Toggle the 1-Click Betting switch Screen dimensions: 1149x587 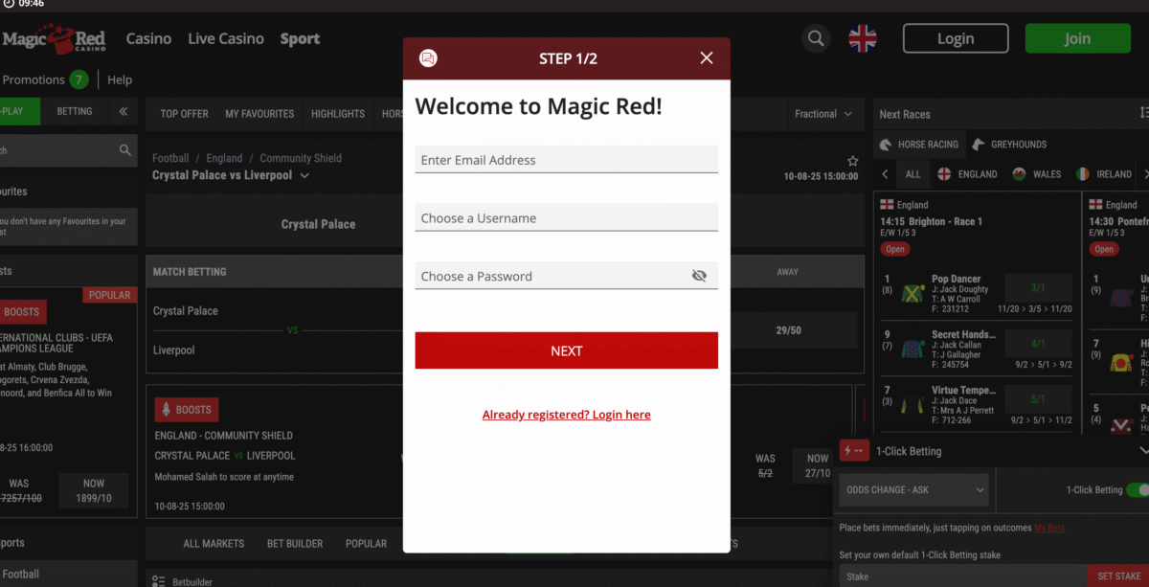pyautogui.click(x=1138, y=489)
